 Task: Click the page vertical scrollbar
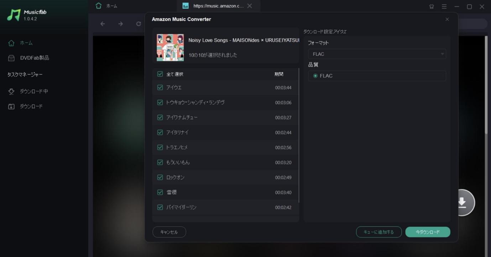coord(486,85)
